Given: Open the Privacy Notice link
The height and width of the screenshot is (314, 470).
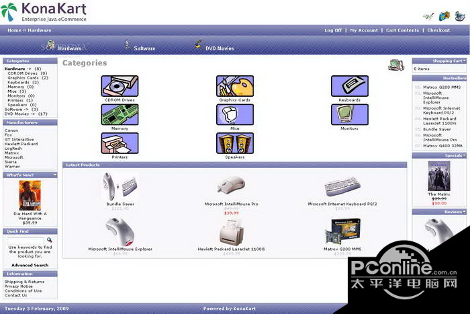Looking at the screenshot, I should (19, 286).
